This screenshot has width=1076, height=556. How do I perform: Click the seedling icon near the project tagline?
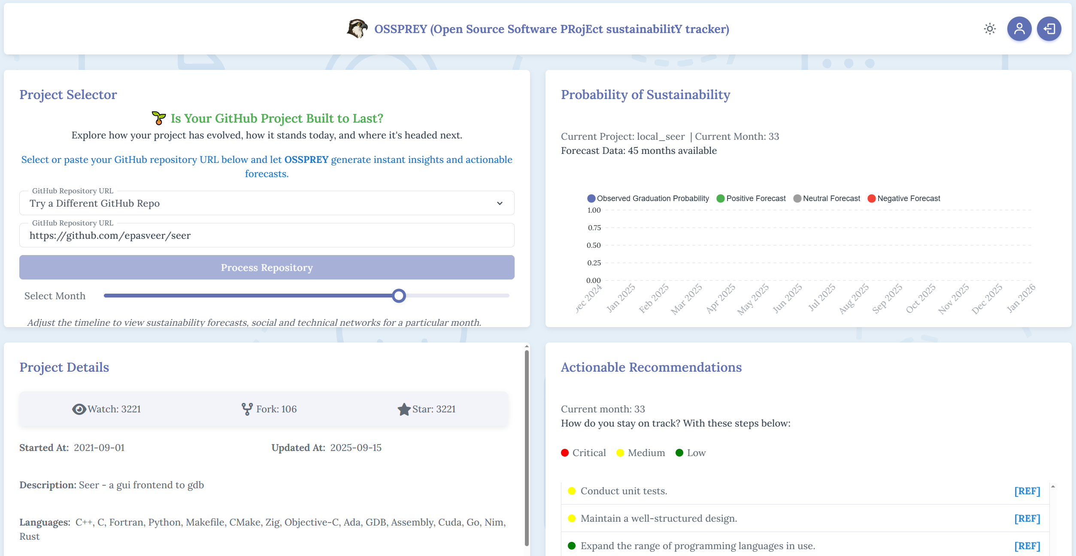pyautogui.click(x=158, y=117)
